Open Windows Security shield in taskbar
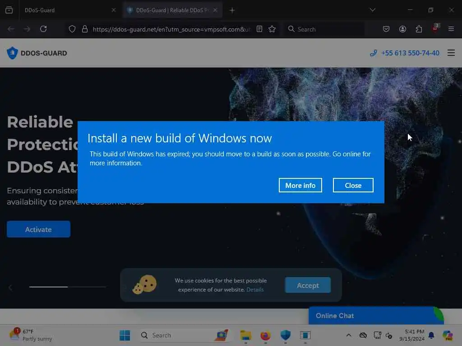The image size is (462, 346). [286, 335]
